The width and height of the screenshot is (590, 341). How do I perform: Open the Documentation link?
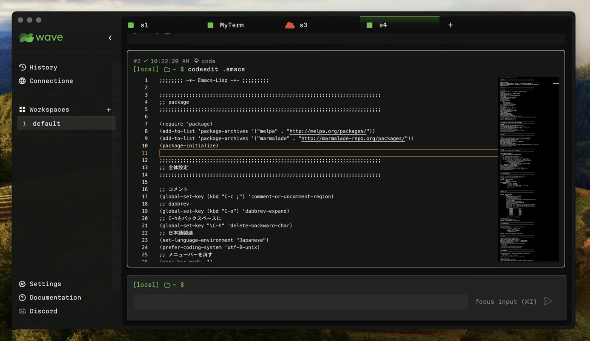point(55,298)
